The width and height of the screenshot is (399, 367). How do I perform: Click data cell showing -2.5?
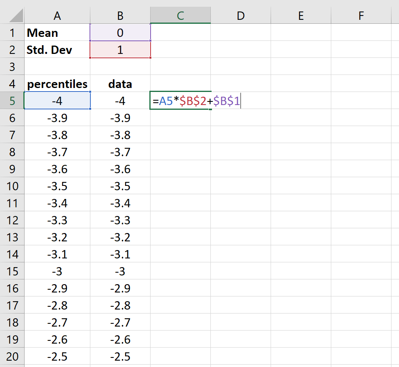pos(120,357)
